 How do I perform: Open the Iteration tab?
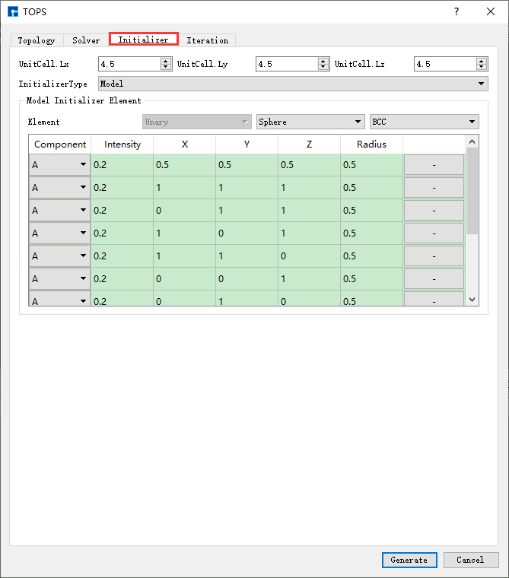pyautogui.click(x=207, y=40)
